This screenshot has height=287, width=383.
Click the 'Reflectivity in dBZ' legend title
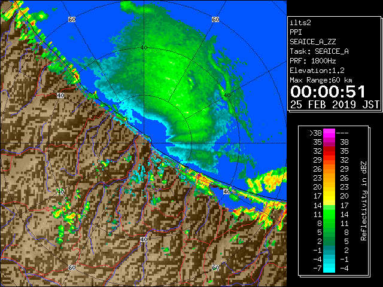point(364,201)
